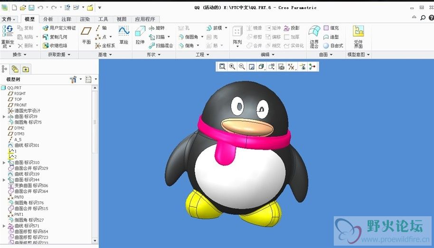
Task: Open the User-Defined Feature (用户定义特征) tool
Action: point(59,28)
